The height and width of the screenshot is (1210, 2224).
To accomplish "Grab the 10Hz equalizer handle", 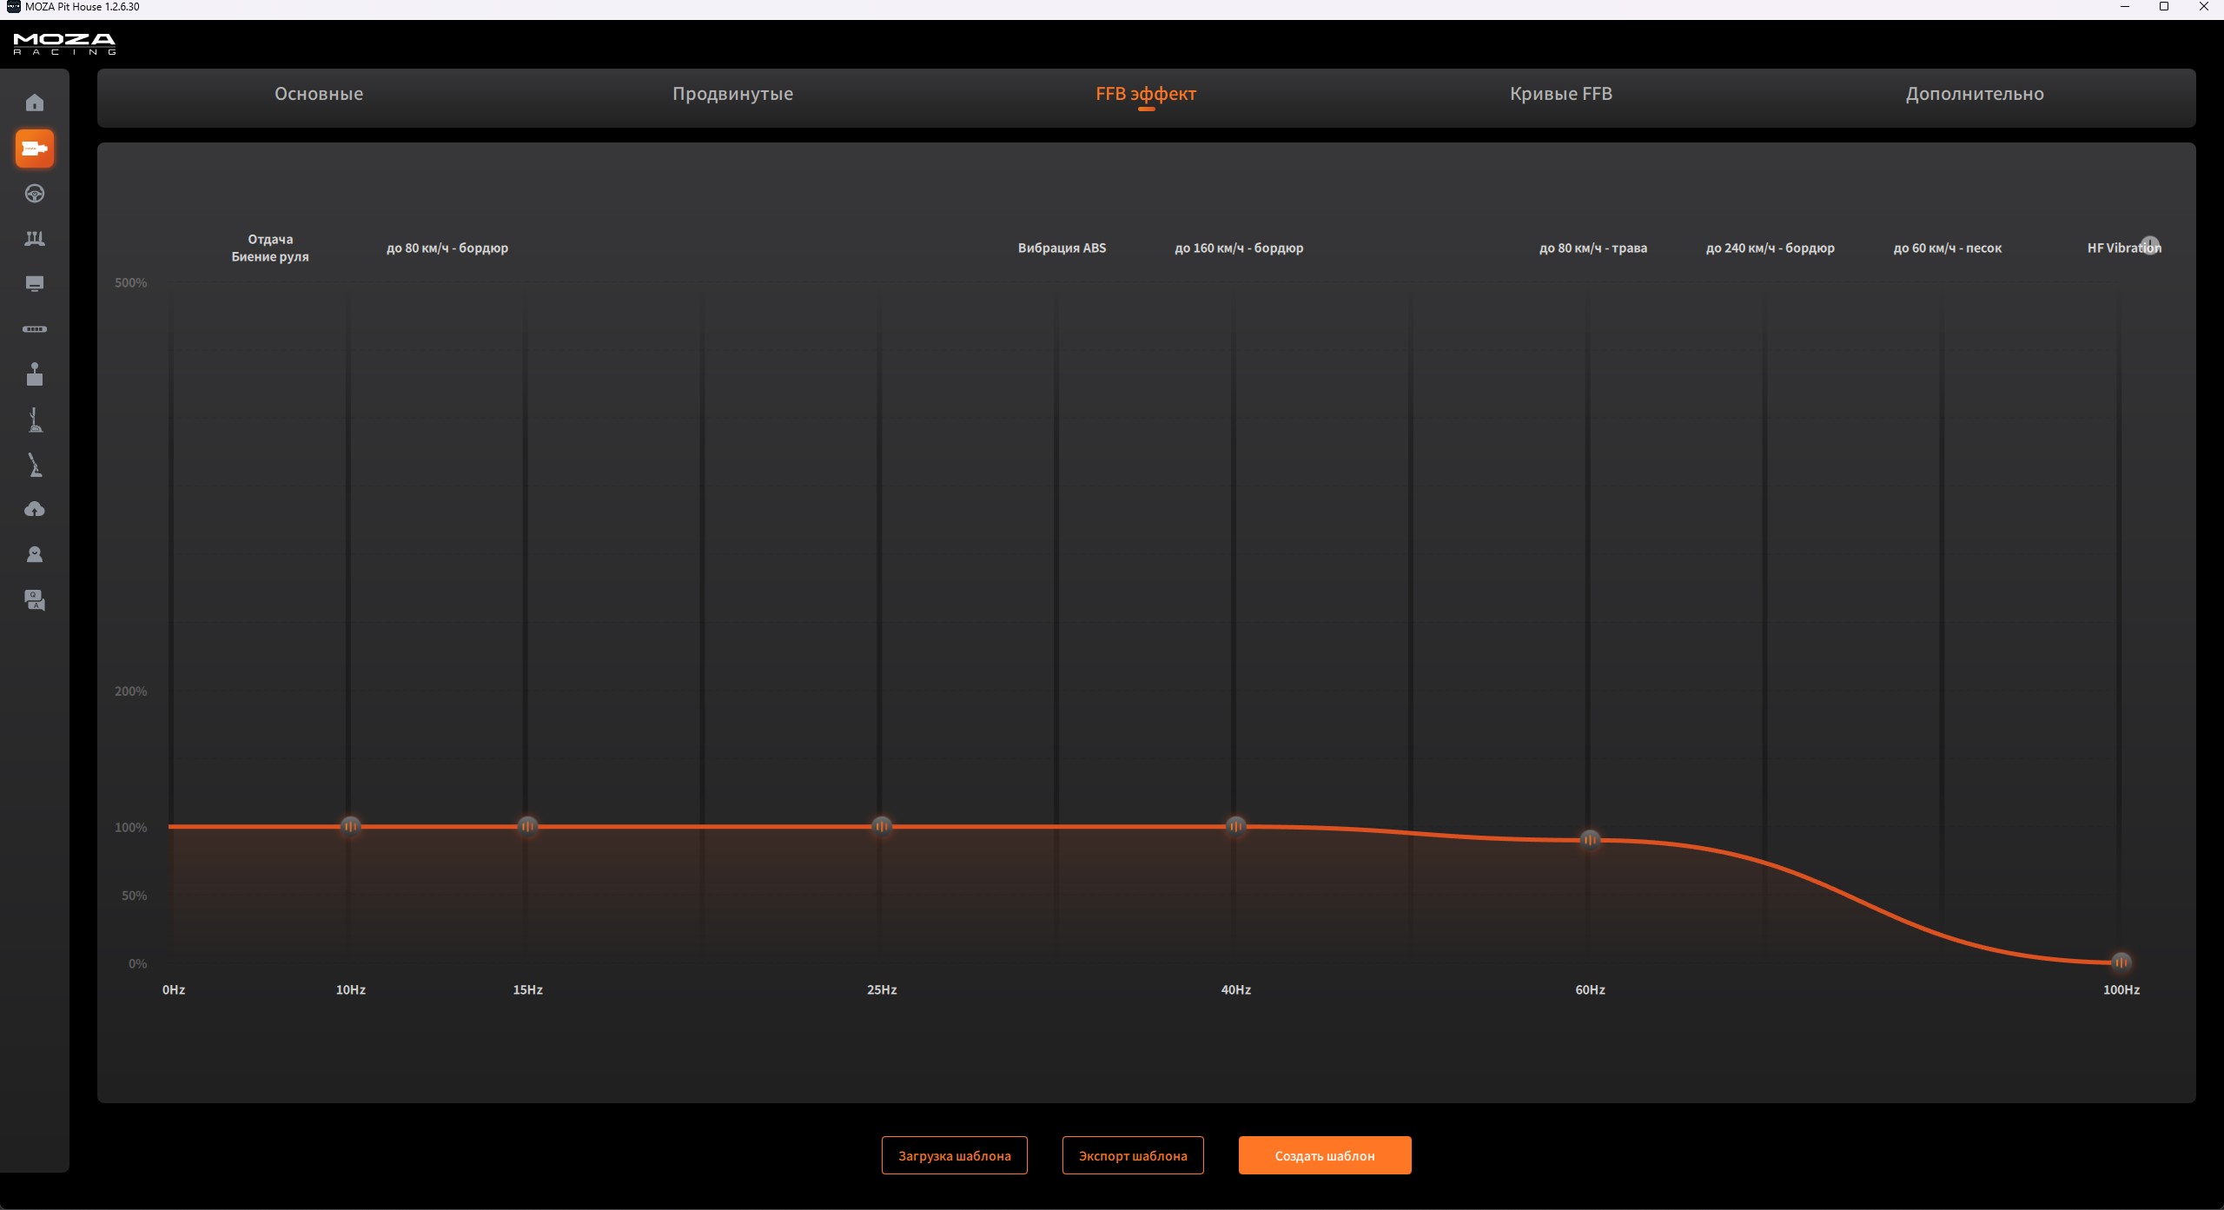I will 351,826.
